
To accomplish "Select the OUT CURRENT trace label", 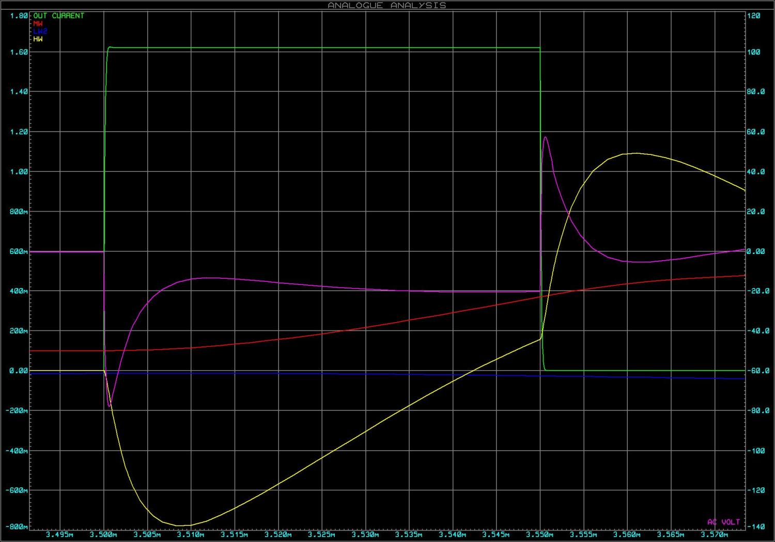I will click(x=58, y=16).
